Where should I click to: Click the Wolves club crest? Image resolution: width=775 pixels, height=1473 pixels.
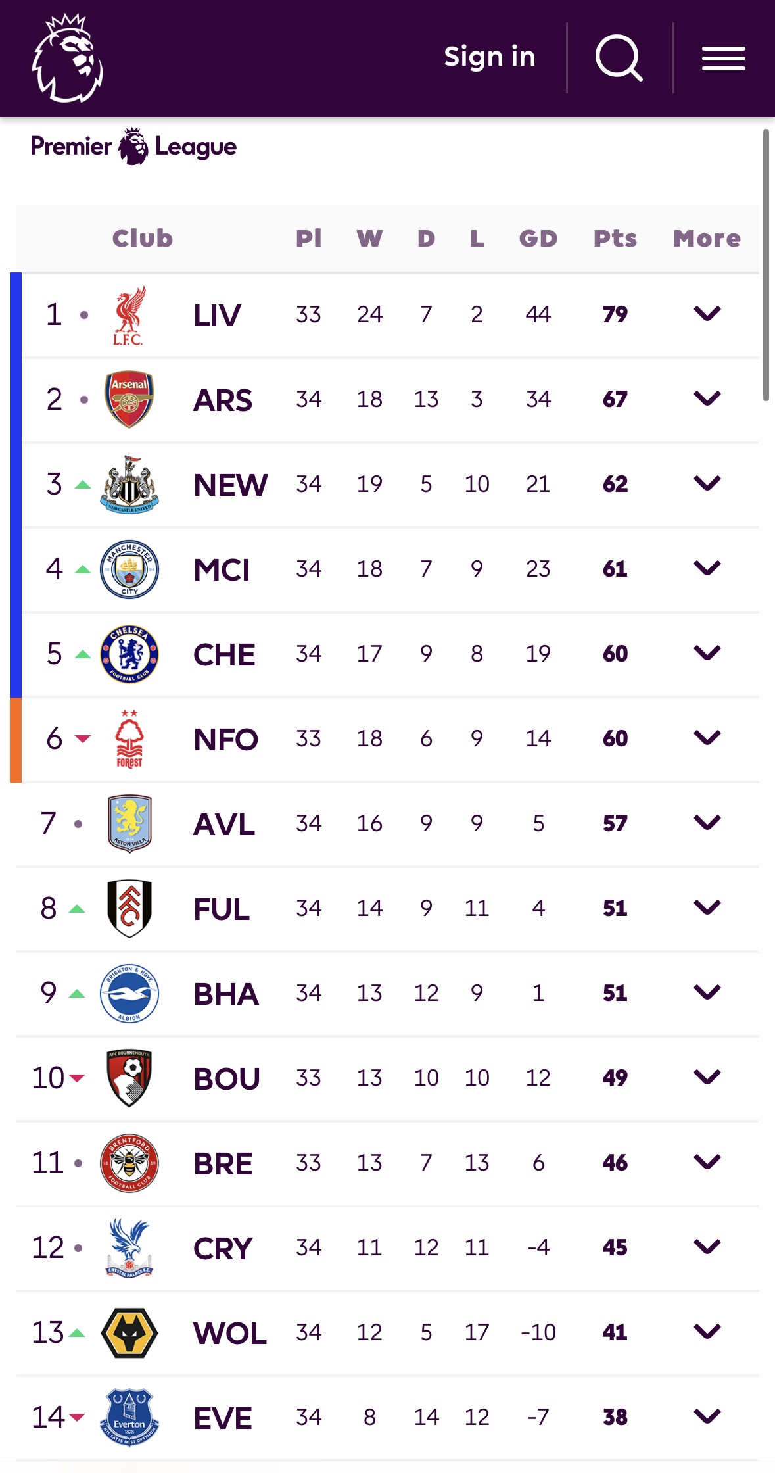(x=129, y=1333)
